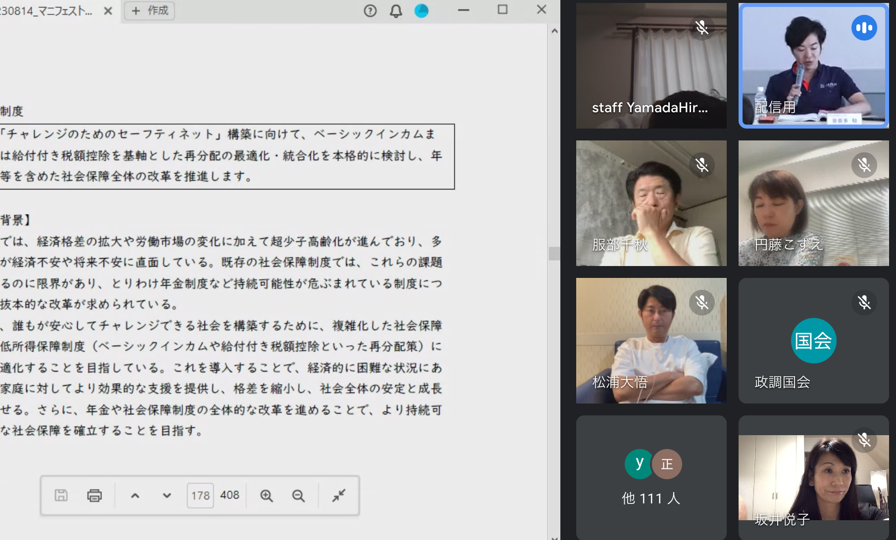
Task: Select the マニフェスト document tab
Action: pyautogui.click(x=47, y=10)
